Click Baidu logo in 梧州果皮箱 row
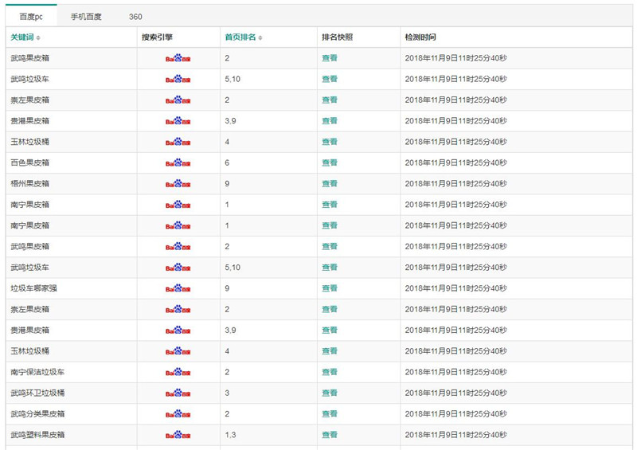The image size is (637, 450). [x=178, y=183]
